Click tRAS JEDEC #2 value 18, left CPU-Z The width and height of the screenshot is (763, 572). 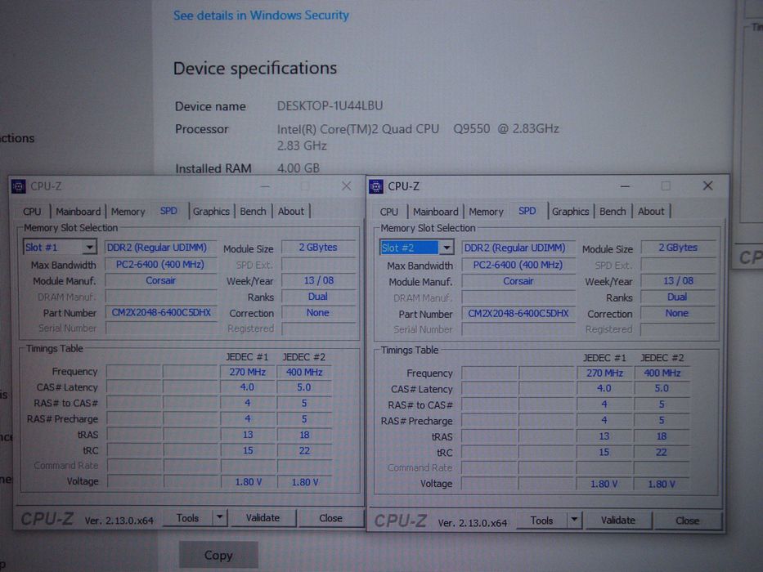(304, 435)
